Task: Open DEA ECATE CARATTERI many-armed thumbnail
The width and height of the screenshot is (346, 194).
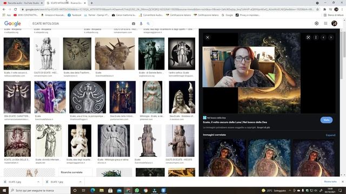Action: coord(17,97)
